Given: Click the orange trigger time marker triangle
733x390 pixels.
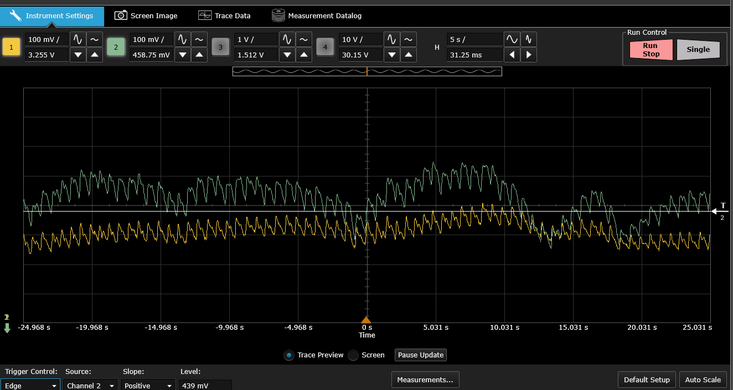Looking at the screenshot, I should (365, 320).
